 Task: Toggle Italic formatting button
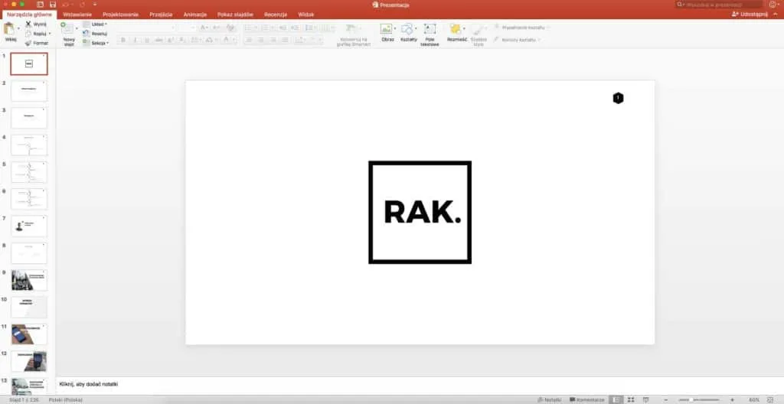point(135,40)
